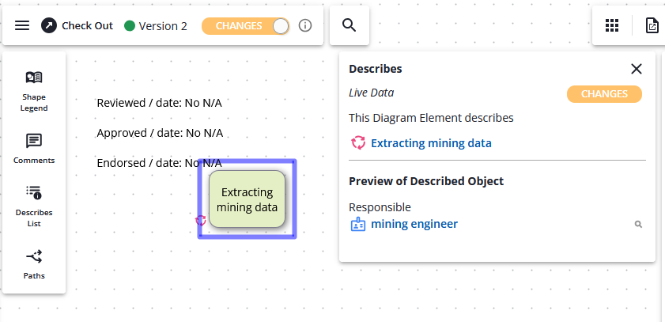Click the CHANGES badge in Describes panel

tap(604, 94)
